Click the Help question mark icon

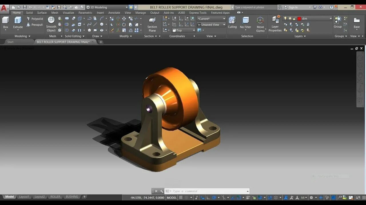point(332,7)
